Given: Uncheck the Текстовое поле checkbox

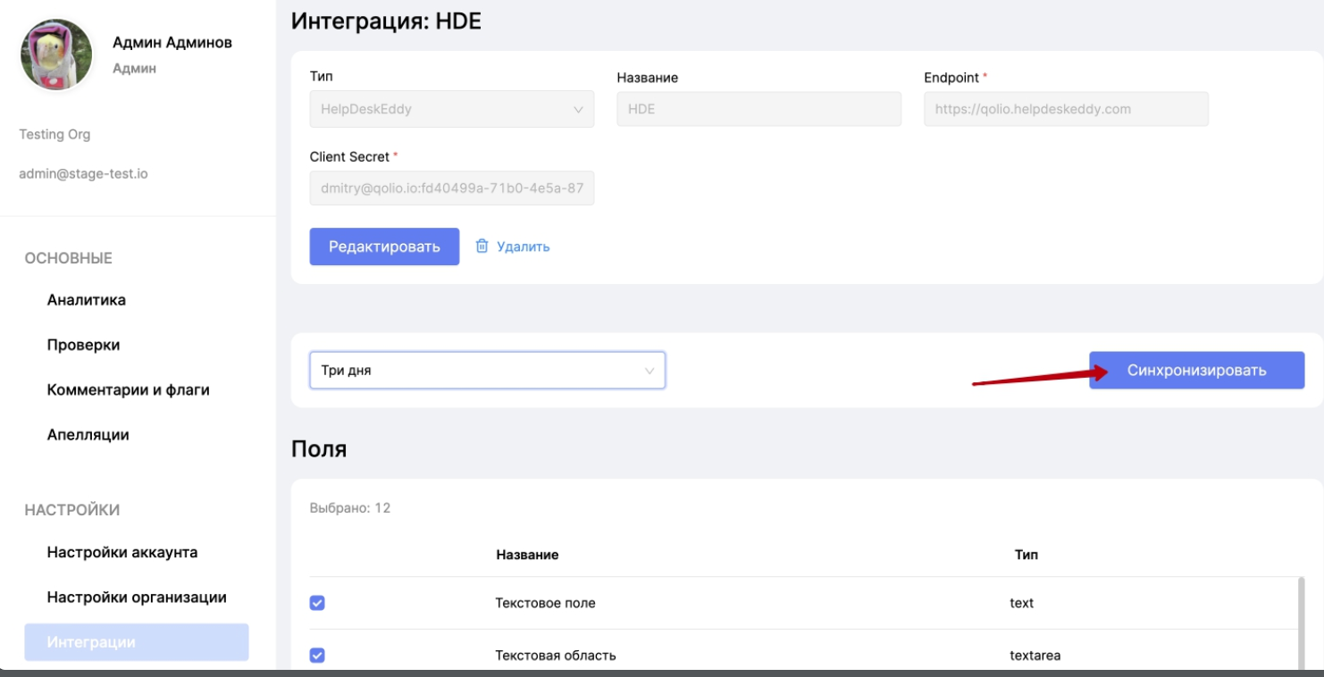Looking at the screenshot, I should click(317, 603).
